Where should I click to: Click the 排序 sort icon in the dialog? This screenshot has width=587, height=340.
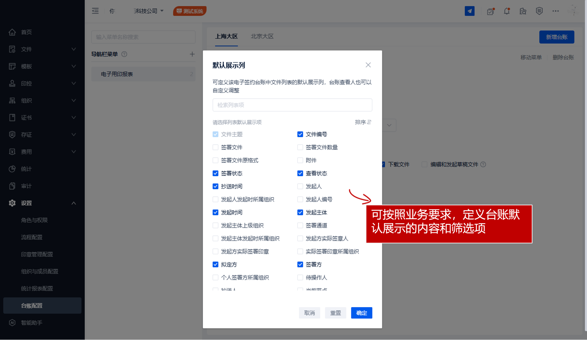369,122
